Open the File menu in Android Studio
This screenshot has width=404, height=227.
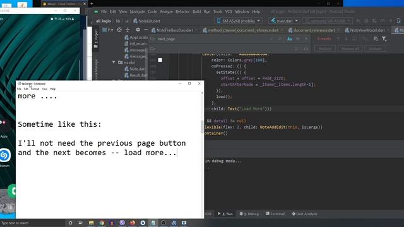pyautogui.click(x=104, y=11)
